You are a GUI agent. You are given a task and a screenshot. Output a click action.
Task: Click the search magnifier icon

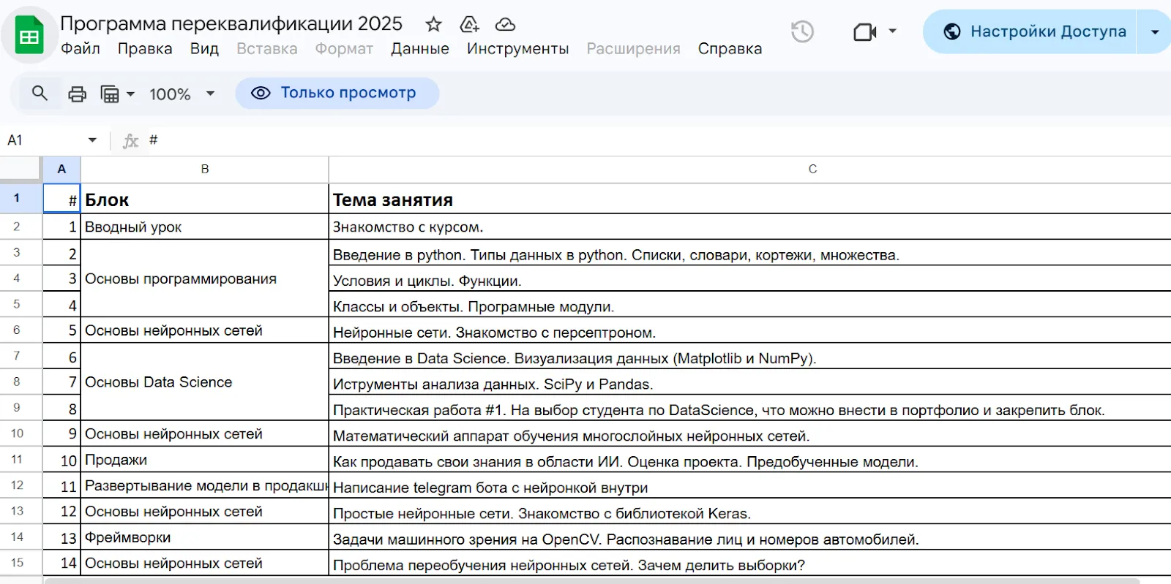[x=40, y=94]
